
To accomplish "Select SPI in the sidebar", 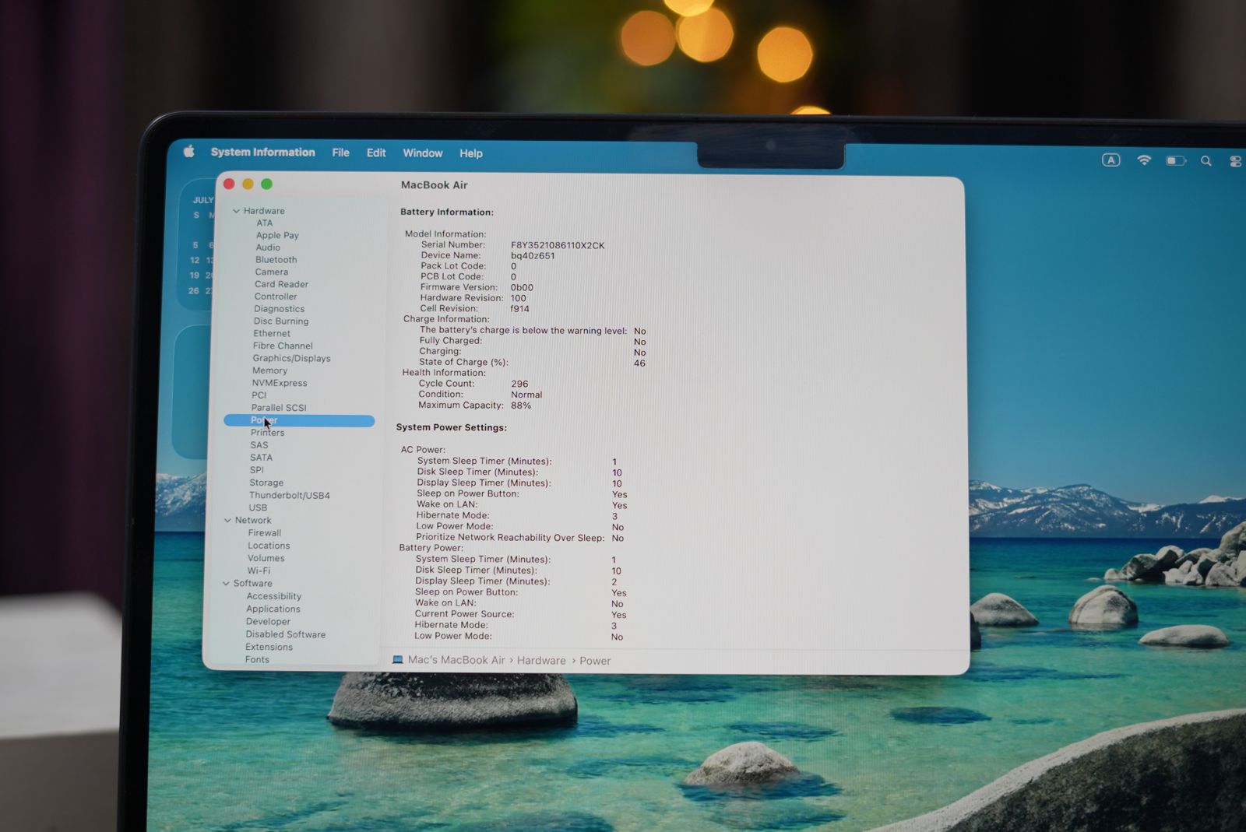I will click(256, 470).
